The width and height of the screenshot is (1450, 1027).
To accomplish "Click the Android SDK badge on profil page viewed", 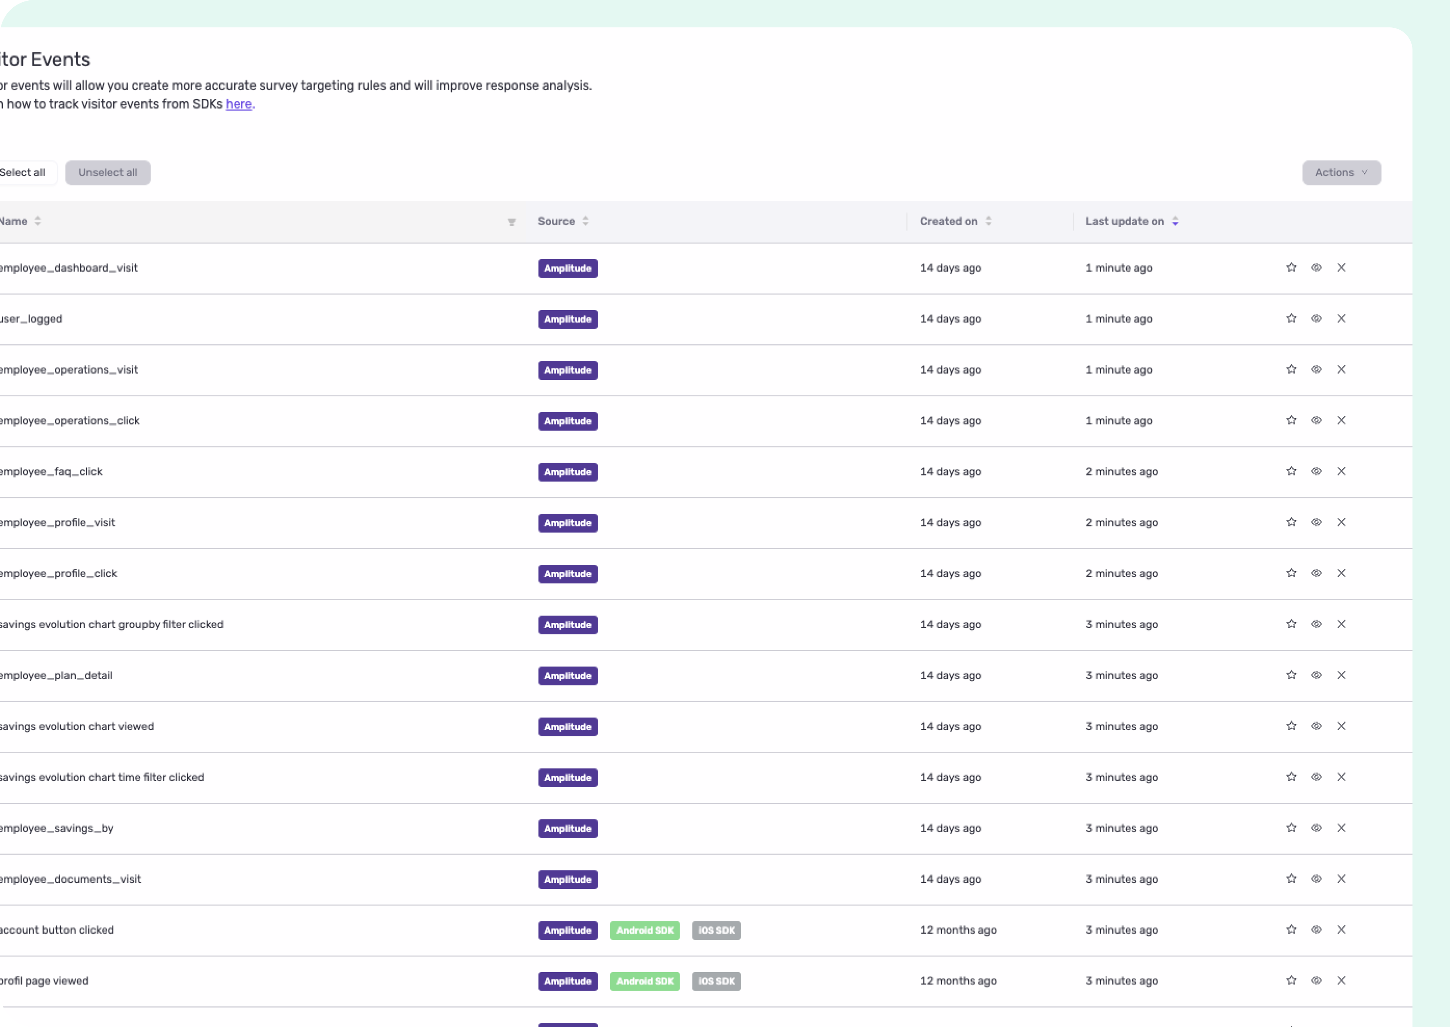I will click(644, 981).
